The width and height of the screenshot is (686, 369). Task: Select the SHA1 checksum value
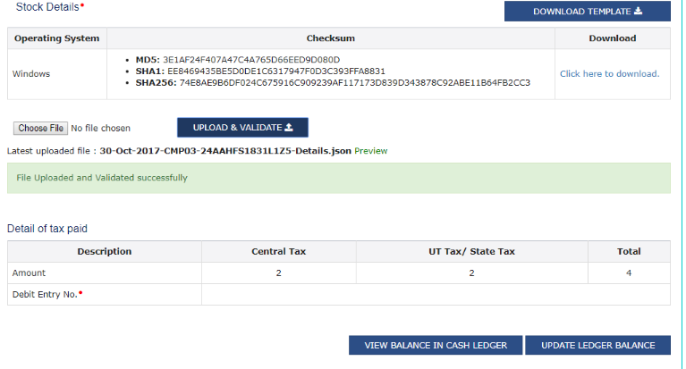pyautogui.click(x=276, y=71)
